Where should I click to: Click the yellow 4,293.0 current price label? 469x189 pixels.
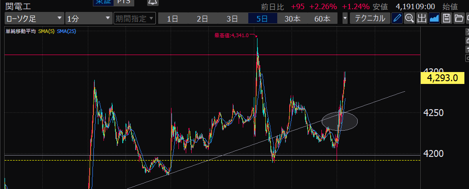(x=442, y=78)
